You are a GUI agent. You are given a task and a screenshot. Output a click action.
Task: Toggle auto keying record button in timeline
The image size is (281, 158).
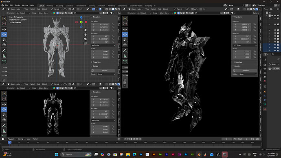(119, 139)
